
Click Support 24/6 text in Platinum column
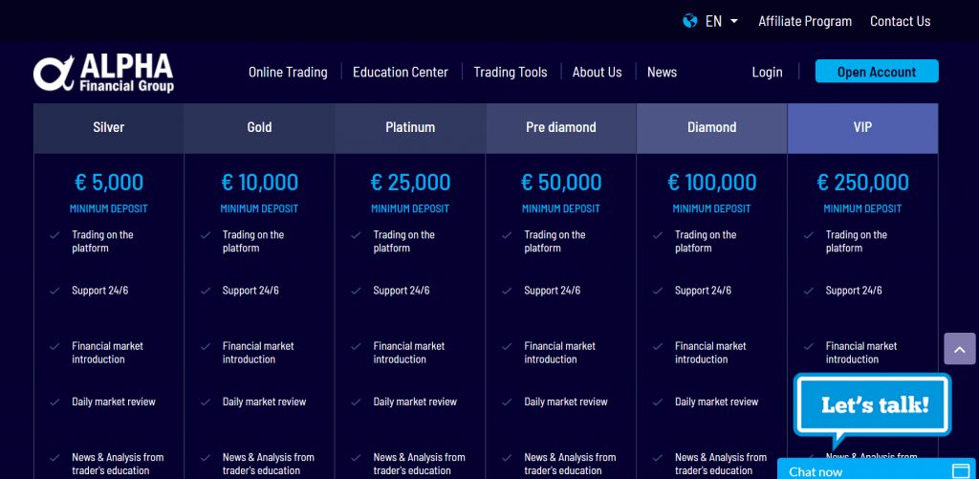tap(402, 291)
